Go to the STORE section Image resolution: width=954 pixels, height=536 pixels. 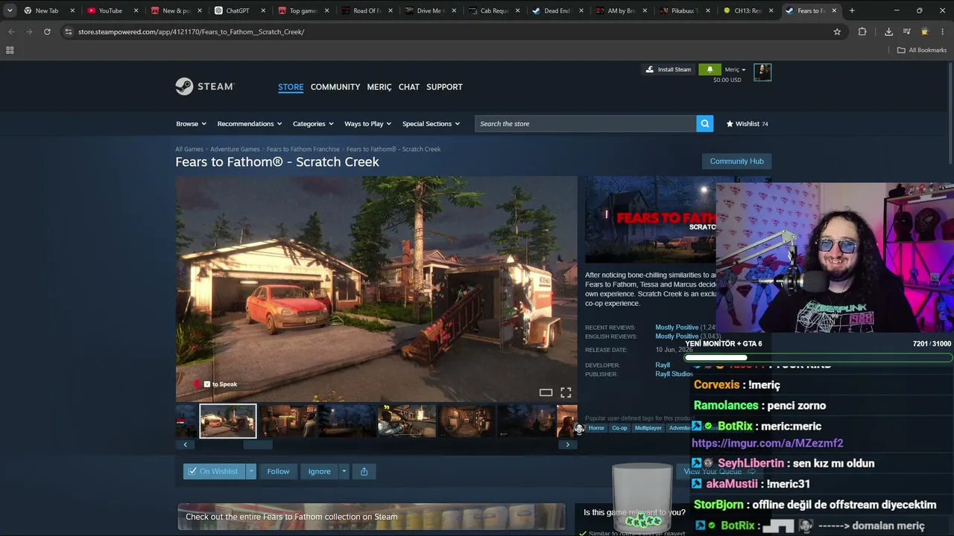tap(291, 87)
